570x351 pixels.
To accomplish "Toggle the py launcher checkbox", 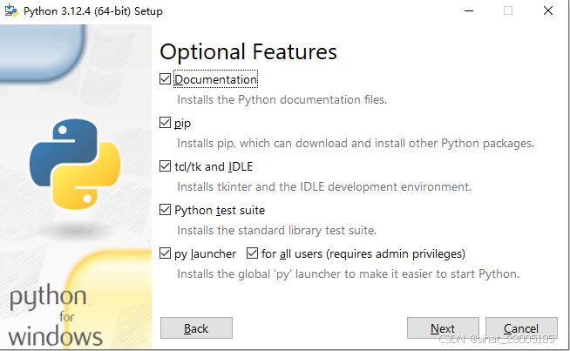I will point(165,253).
